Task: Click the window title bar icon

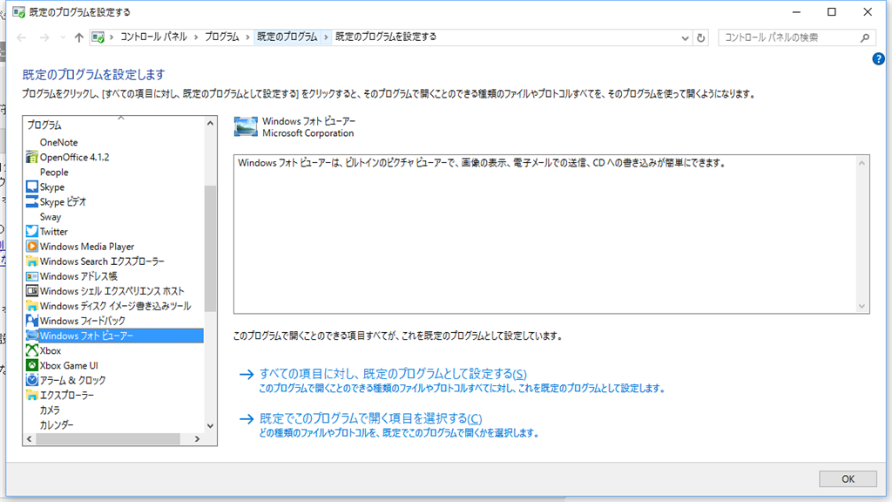Action: (18, 12)
